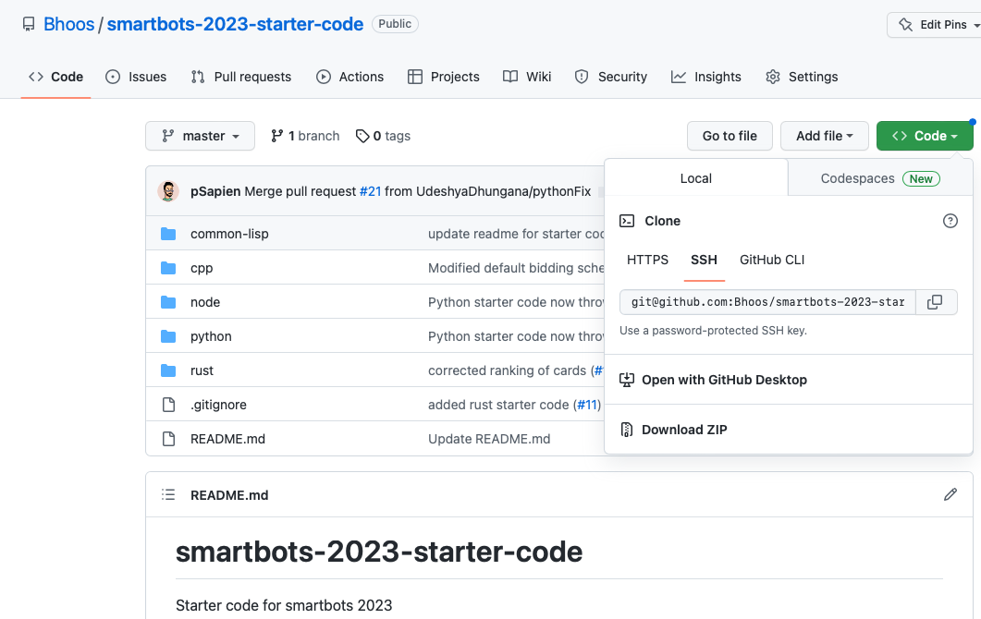981x619 pixels.
Task: Open the README outline list icon
Action: point(168,494)
